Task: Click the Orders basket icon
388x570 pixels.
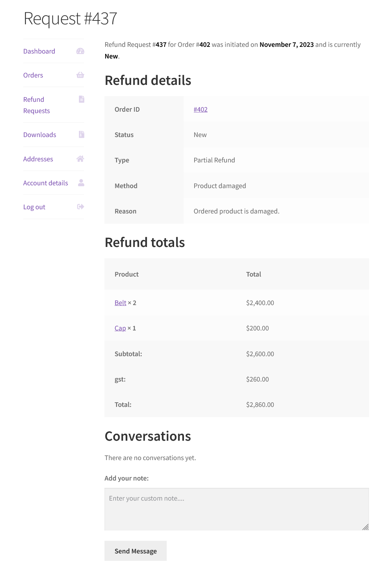Action: [x=80, y=75]
